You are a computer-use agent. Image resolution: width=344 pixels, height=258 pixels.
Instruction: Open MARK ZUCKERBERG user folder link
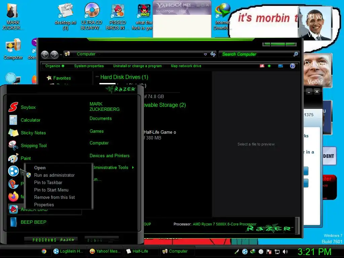tap(104, 106)
